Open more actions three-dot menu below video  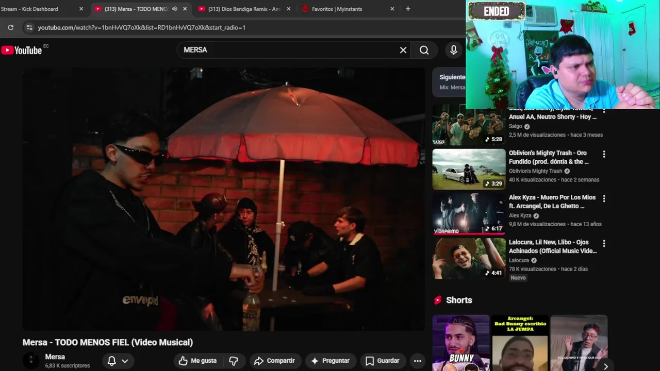point(418,361)
